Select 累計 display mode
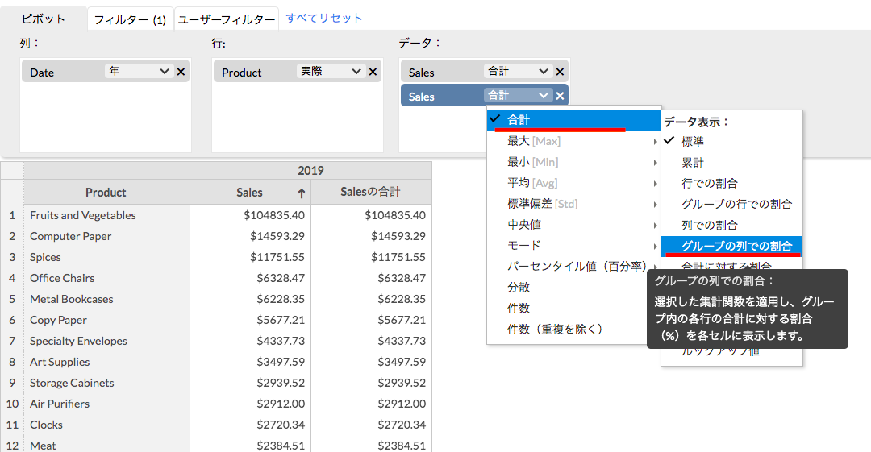 coord(693,163)
